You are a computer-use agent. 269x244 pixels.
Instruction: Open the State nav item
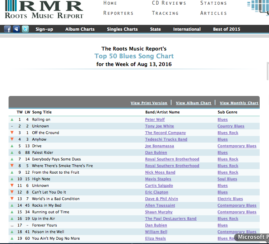pos(155,29)
